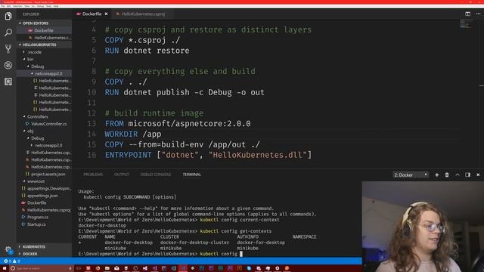This screenshot has width=484, height=272.
Task: Maximize the panel with the up chevron
Action: coord(457,175)
